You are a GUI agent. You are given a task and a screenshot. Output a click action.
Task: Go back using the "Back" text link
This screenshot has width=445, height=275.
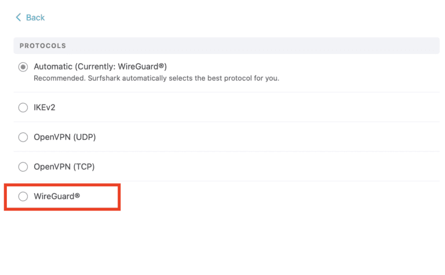(x=35, y=17)
